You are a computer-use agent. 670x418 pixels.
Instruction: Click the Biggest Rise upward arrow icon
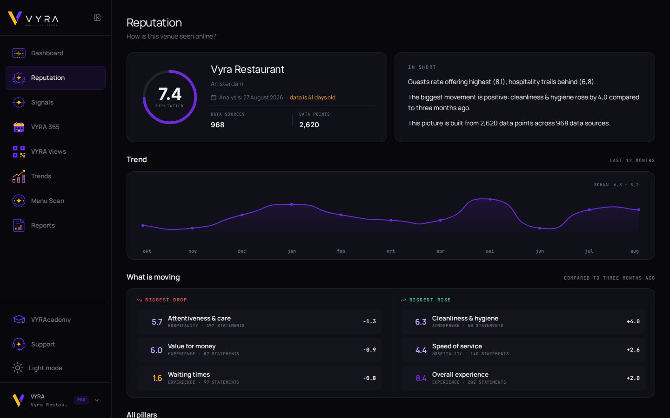pyautogui.click(x=403, y=300)
